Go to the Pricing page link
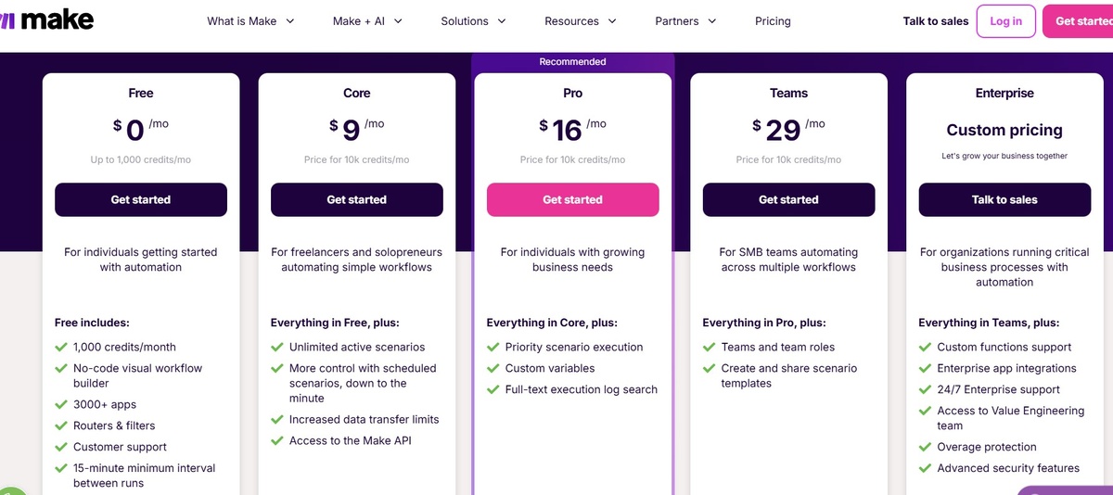Viewport: 1113px width, 495px height. (773, 21)
